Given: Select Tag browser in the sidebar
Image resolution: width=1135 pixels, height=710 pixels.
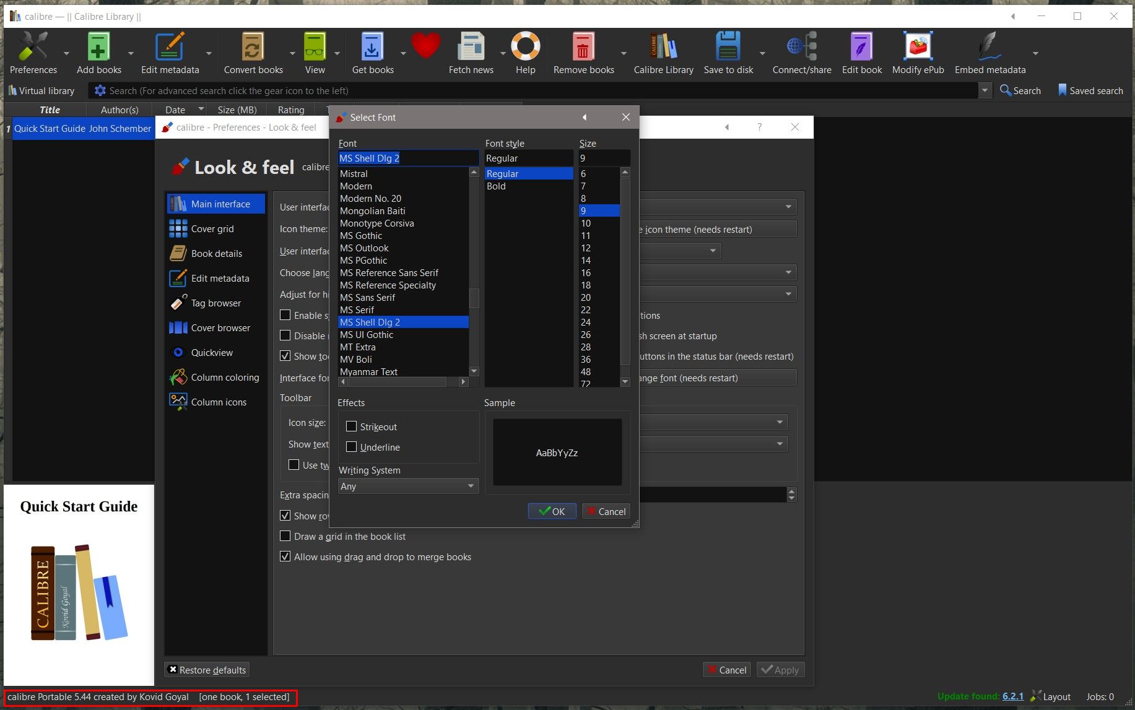Looking at the screenshot, I should coord(215,303).
